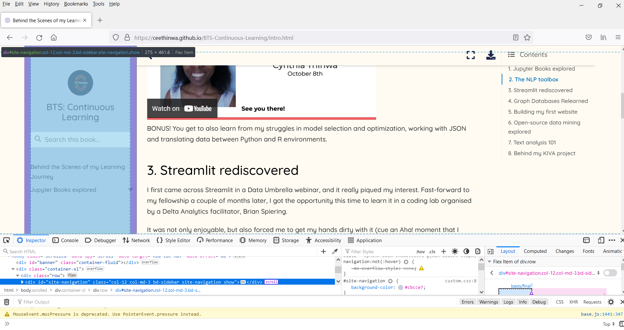This screenshot has width=624, height=330.
Task: Toggle Responsive Design Mode
Action: [x=601, y=240]
